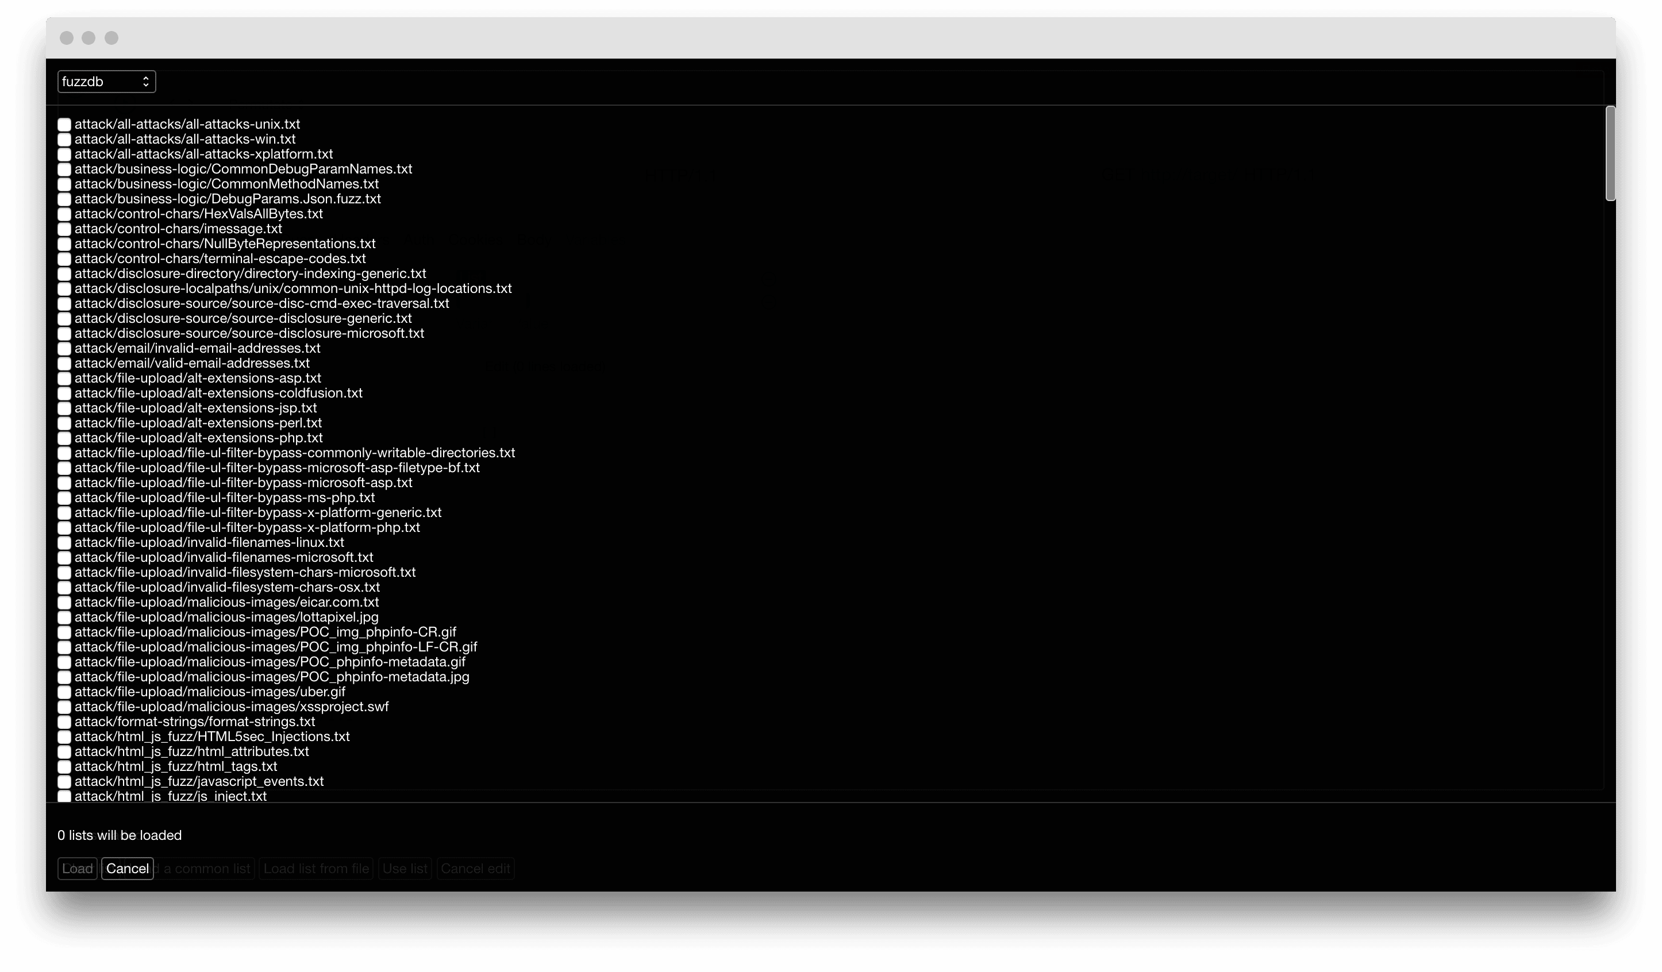1662x972 pixels.
Task: Check bypass-x-platform-php.txt checkbox
Action: pos(64,528)
